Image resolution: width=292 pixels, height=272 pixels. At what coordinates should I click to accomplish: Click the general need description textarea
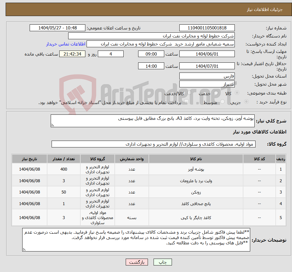click(x=152, y=121)
